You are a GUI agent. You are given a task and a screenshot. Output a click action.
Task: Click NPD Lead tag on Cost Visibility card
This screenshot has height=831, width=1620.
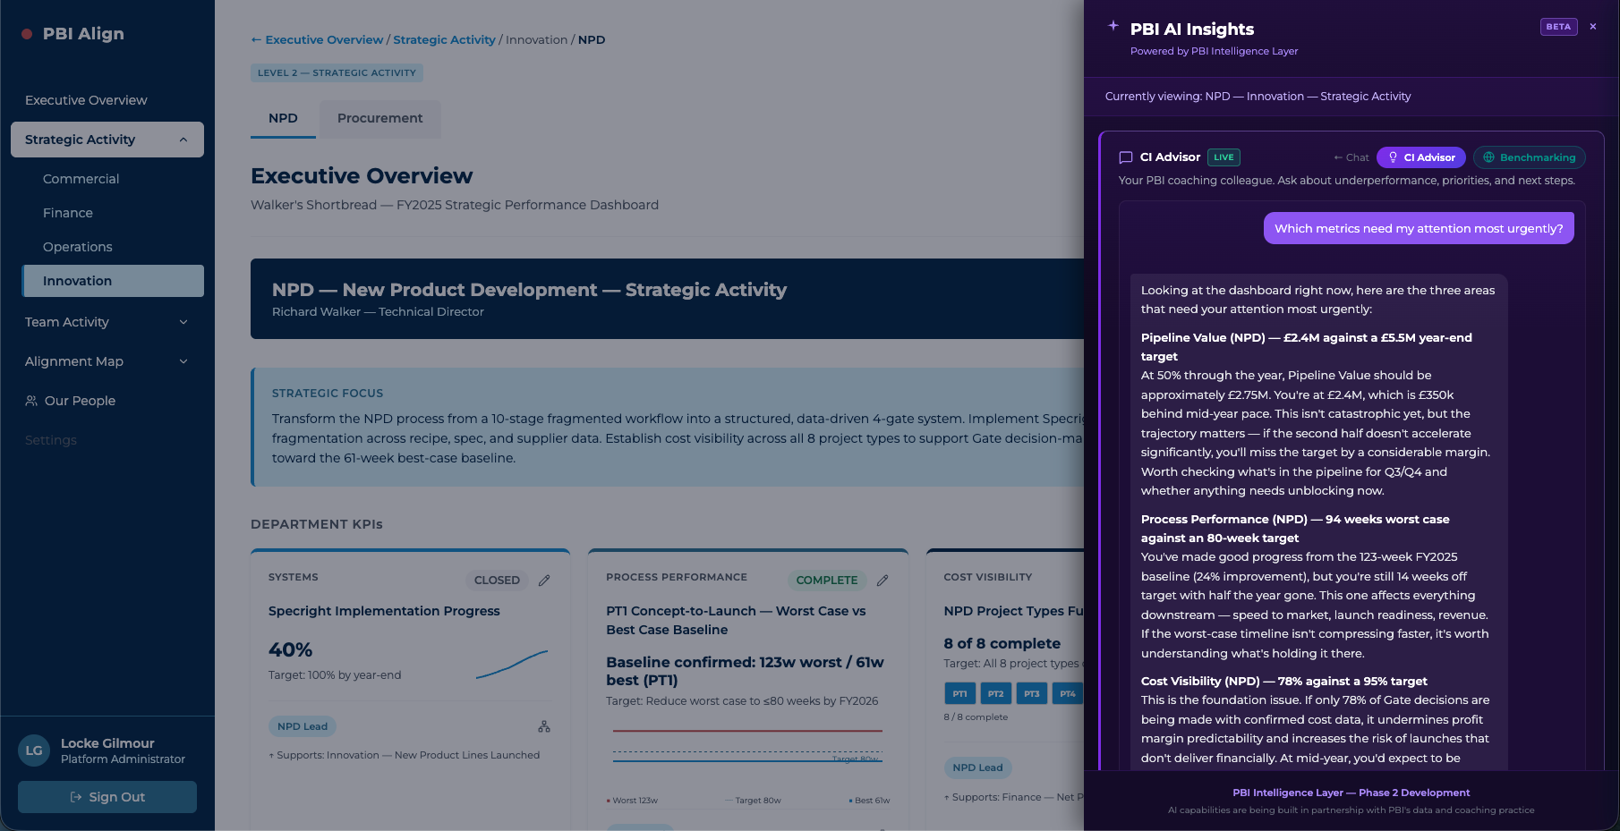tap(977, 767)
